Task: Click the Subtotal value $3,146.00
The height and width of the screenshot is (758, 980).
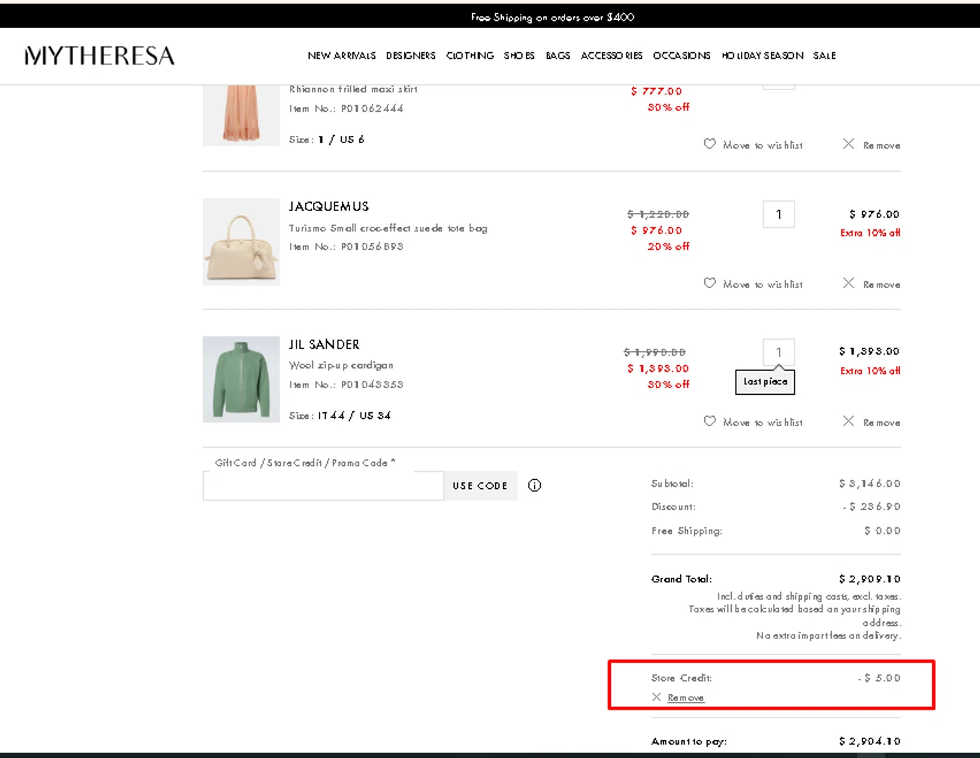Action: point(870,484)
